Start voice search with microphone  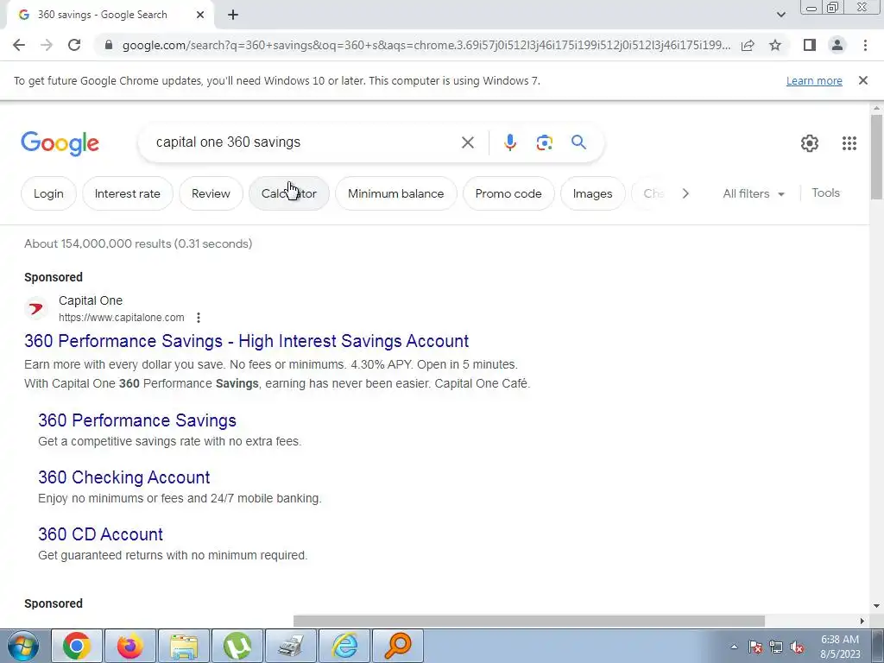(x=509, y=142)
